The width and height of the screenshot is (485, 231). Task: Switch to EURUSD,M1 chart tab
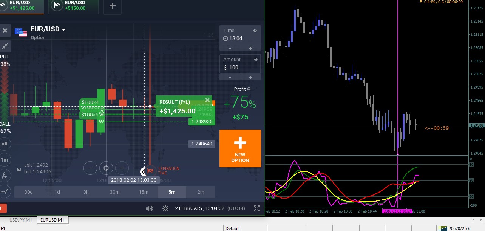52,220
